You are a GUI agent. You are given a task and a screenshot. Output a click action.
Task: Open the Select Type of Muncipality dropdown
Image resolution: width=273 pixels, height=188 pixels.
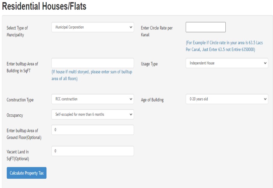point(92,27)
